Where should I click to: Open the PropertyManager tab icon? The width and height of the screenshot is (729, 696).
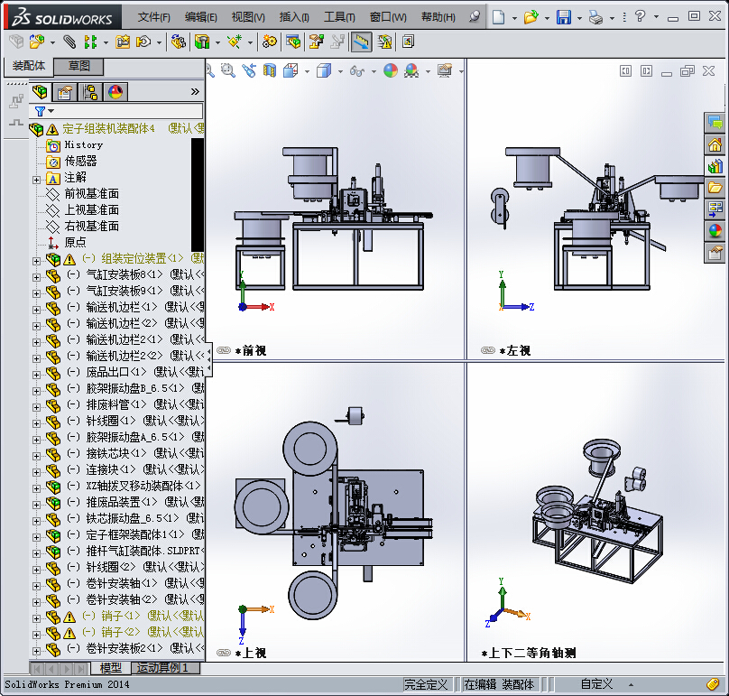click(65, 92)
